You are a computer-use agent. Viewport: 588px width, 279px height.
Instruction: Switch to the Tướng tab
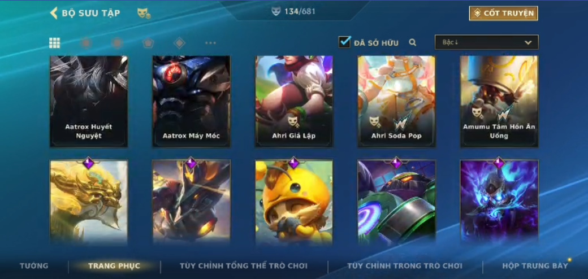pos(34,266)
